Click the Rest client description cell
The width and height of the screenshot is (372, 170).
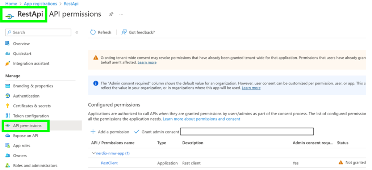[x=191, y=163]
